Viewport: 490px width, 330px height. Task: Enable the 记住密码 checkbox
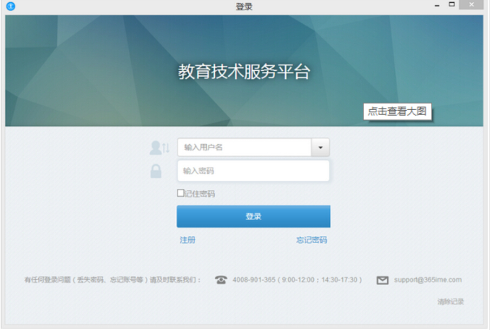(x=181, y=193)
